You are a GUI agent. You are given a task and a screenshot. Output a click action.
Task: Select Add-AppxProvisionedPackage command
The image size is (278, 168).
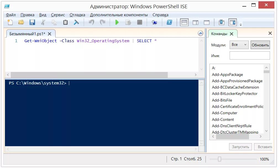237,81
